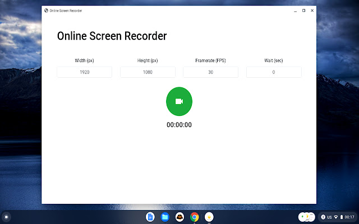Click the battery icon in the status tray
359x224 pixels.
pyautogui.click(x=342, y=217)
